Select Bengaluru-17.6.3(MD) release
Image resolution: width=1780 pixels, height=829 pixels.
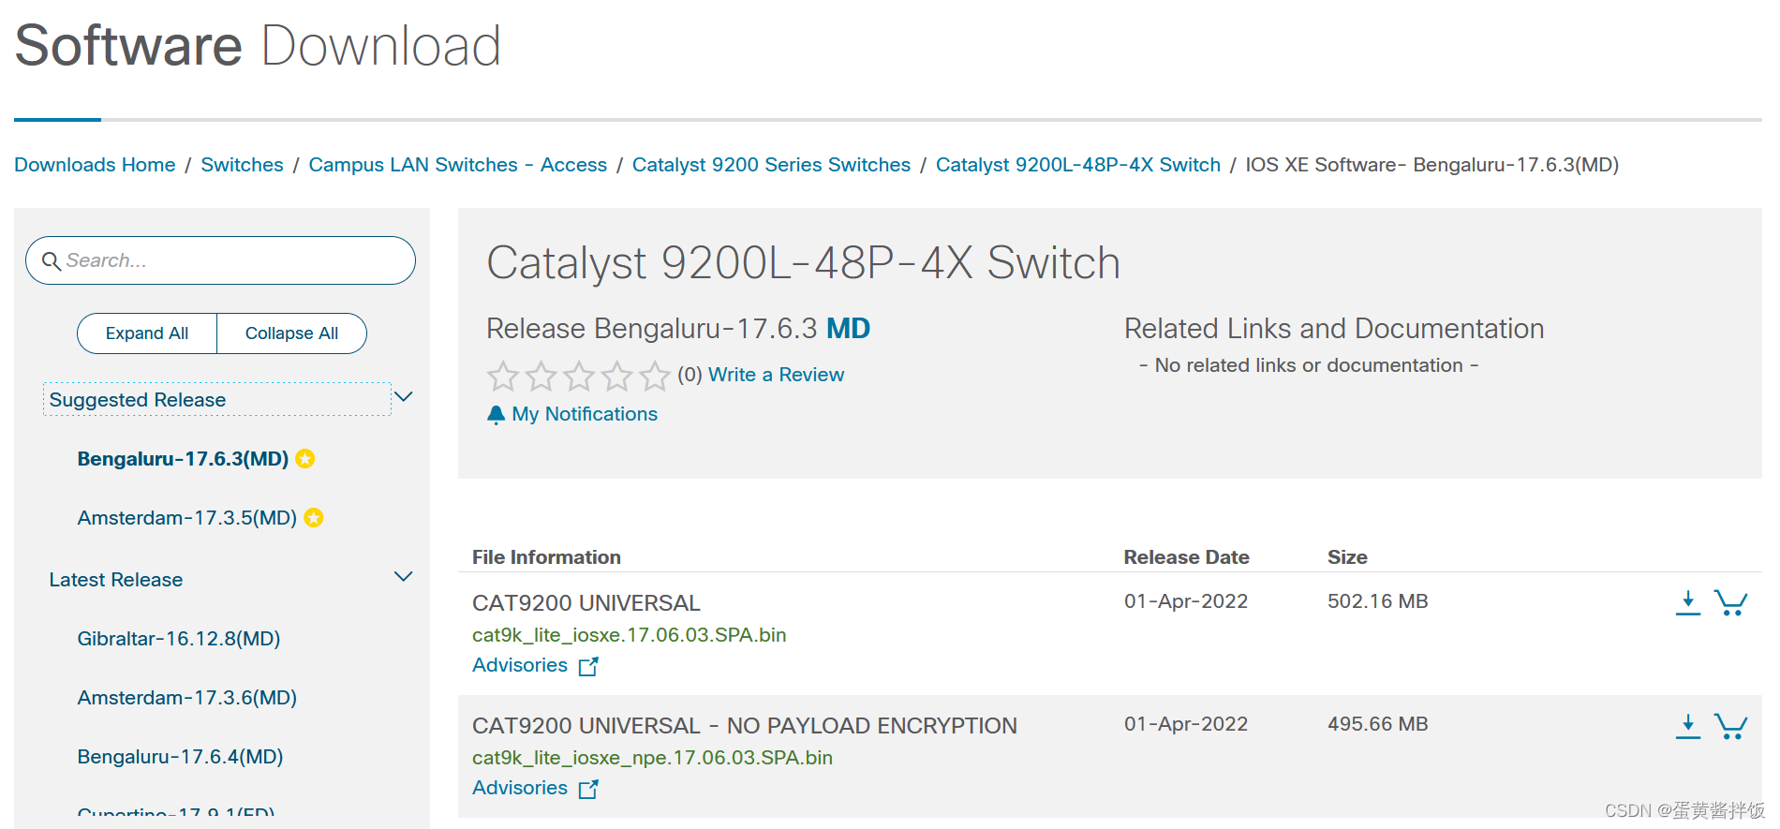(183, 459)
